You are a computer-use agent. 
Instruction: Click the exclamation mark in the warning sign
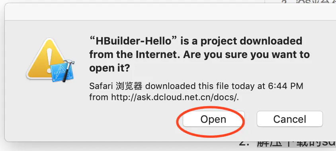[49, 60]
